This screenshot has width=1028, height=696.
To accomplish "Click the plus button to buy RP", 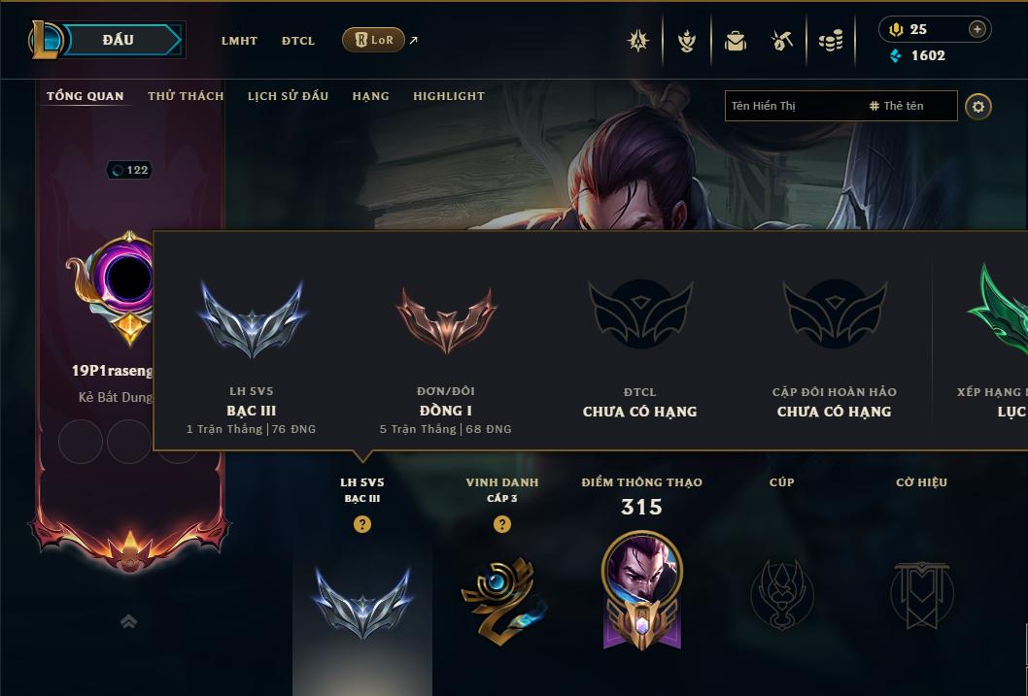I will tap(977, 29).
